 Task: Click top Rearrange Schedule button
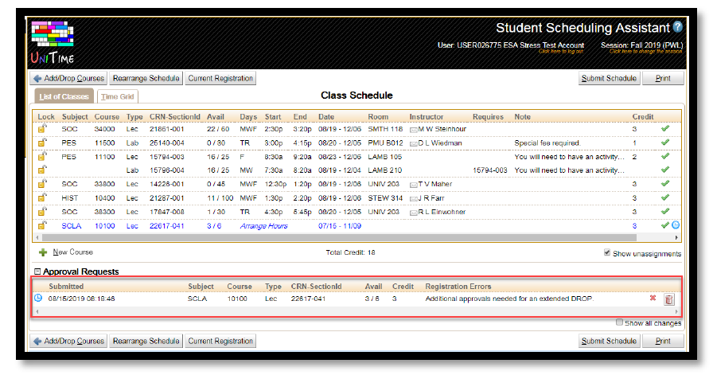point(146,78)
